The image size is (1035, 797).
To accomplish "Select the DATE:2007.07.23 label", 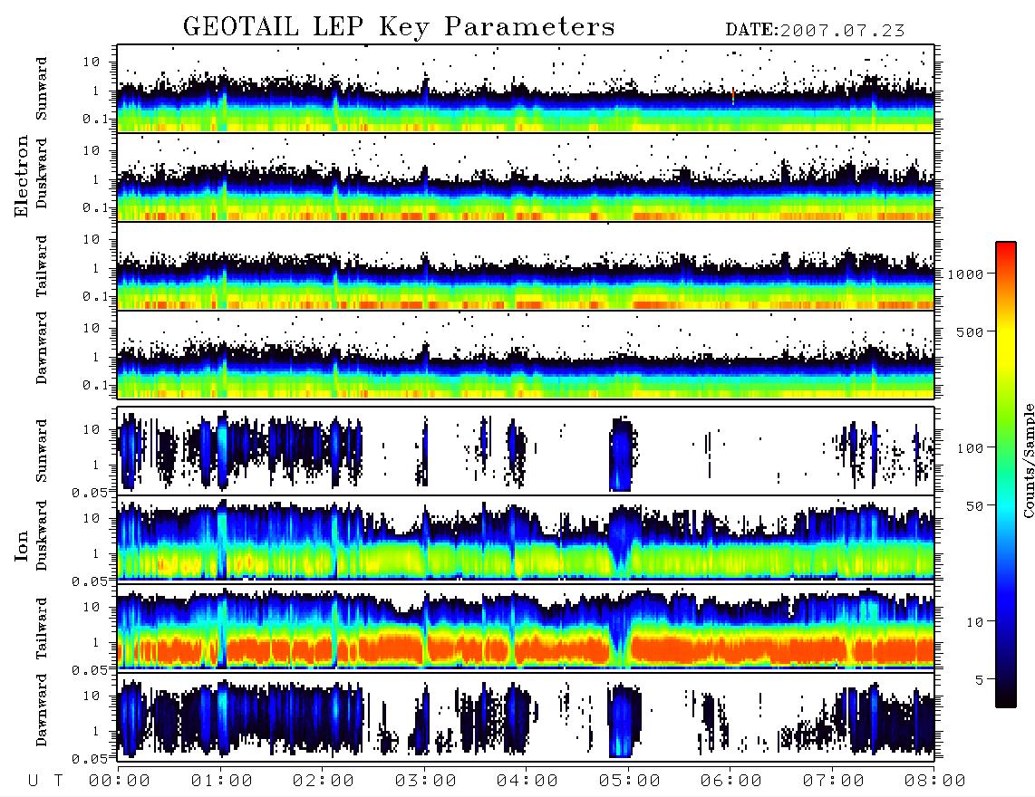I will pos(815,31).
